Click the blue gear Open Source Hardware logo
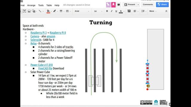191x107 pixels. click(x=156, y=102)
